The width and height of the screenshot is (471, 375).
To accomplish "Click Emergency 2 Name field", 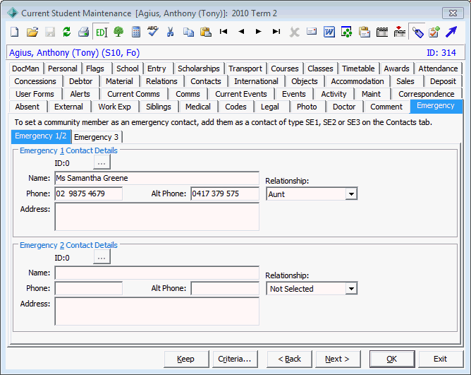I will pos(157,273).
